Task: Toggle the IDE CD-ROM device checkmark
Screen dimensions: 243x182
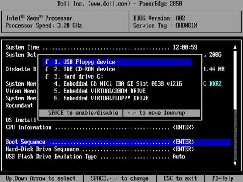Action: click(47, 69)
